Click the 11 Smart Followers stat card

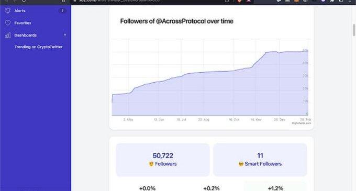pos(260,160)
